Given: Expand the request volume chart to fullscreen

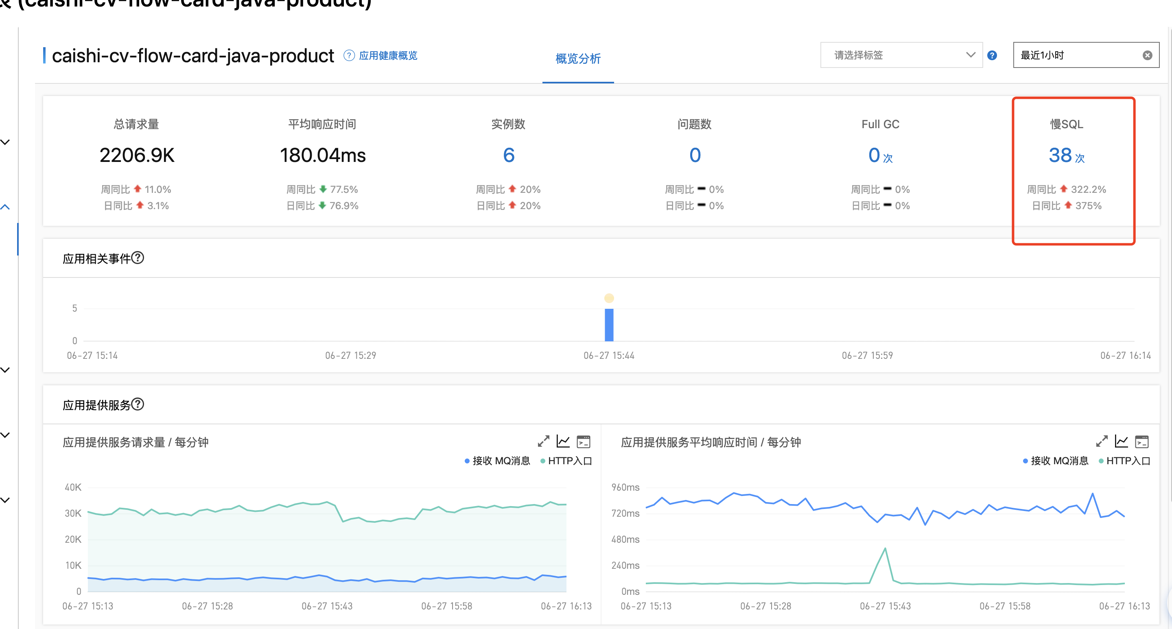Looking at the screenshot, I should point(543,441).
